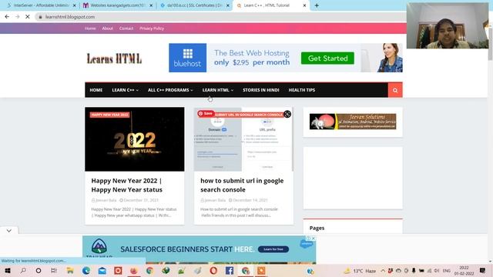
Task: Open the action center notification icon
Action: click(482, 271)
